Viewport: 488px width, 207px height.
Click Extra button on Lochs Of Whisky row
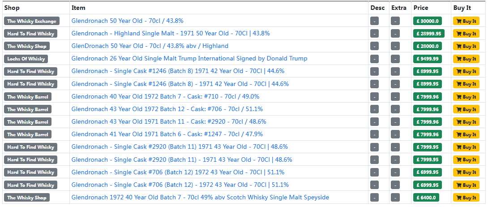(x=395, y=59)
